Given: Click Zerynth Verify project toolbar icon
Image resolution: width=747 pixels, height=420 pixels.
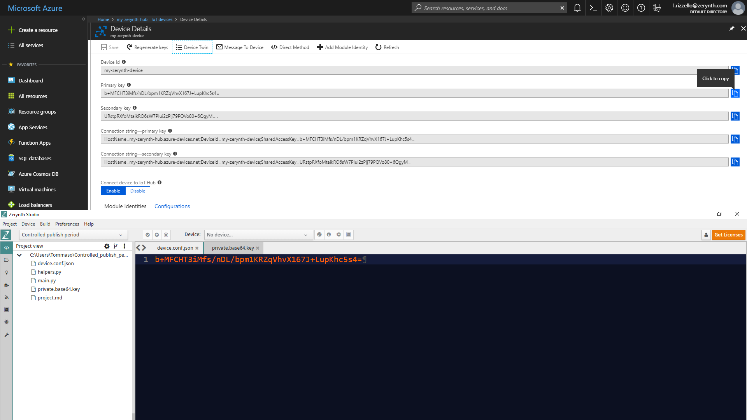Looking at the screenshot, I should 147,234.
